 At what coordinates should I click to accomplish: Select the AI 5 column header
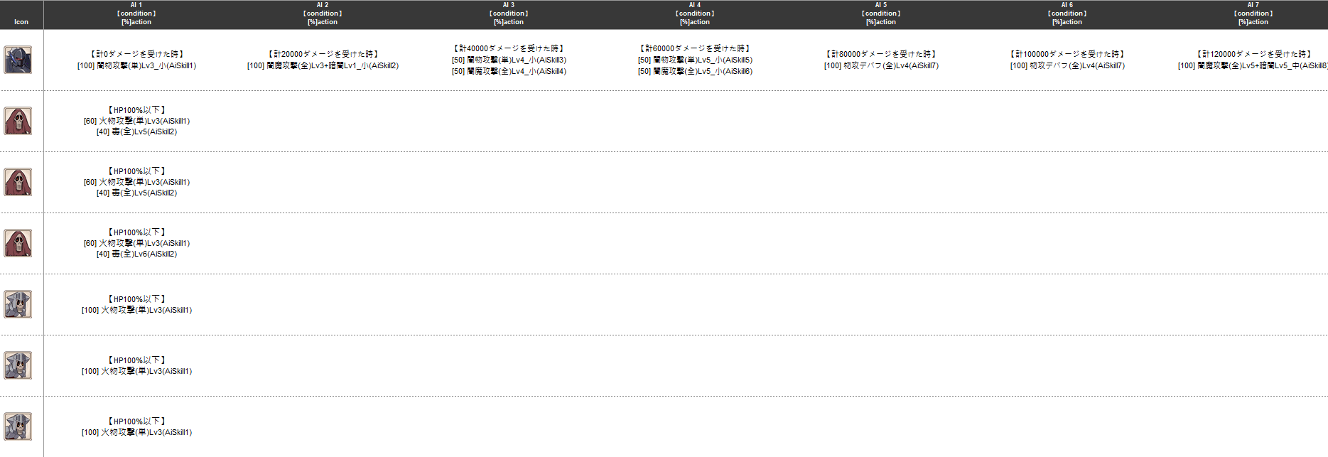(x=880, y=14)
